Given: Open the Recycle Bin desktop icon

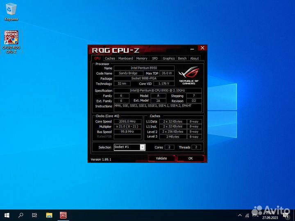Looking at the screenshot, I should click(x=11, y=11).
